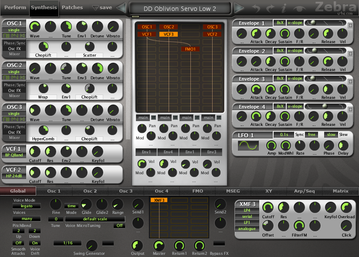359x257 pixels.
Task: Click the LFO 1 Rate knob
Action: pyautogui.click(x=300, y=145)
